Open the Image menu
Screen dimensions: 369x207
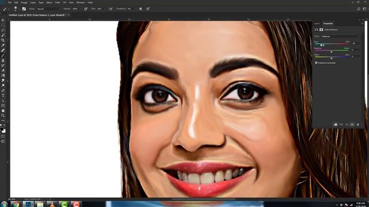pos(24,2)
